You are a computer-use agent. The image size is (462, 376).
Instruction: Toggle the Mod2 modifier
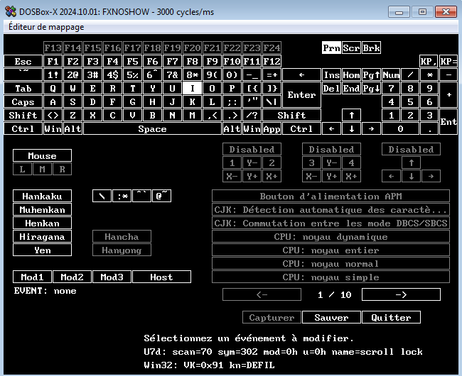point(72,277)
